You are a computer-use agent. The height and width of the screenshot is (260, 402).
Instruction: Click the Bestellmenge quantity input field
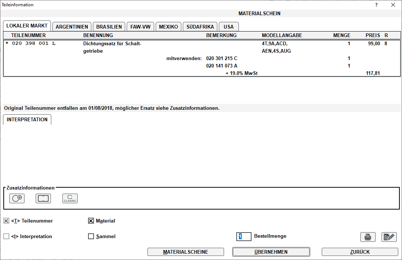(x=244, y=236)
